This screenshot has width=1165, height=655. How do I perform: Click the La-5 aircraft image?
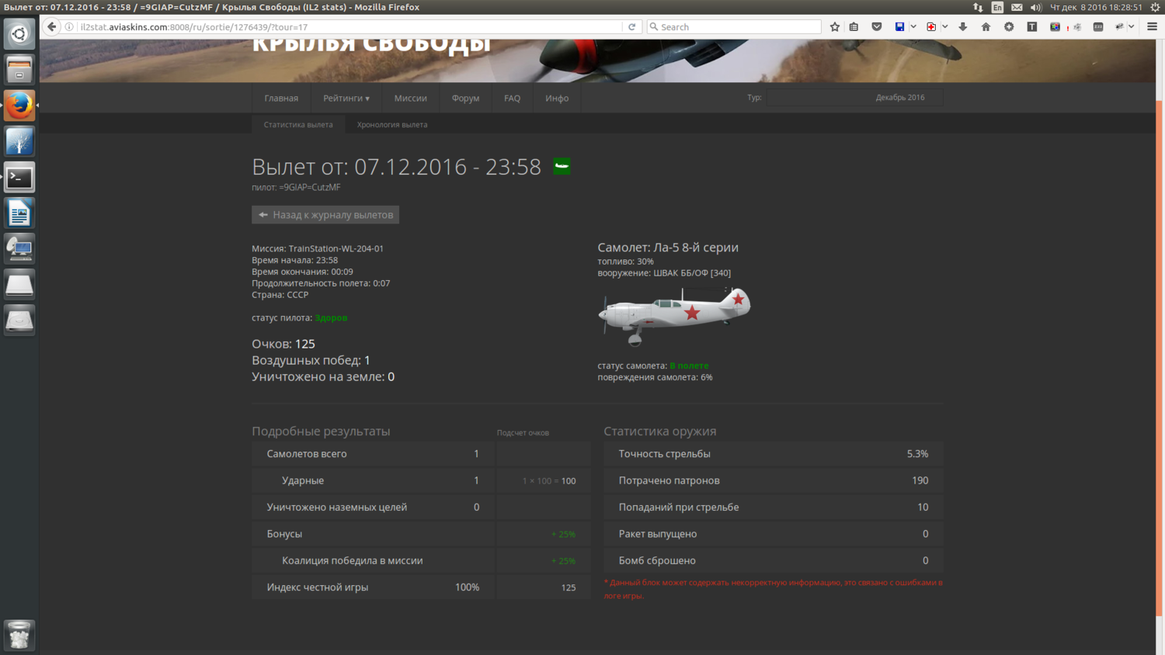click(x=674, y=316)
